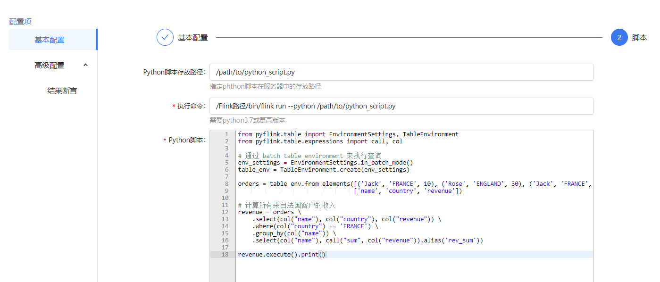Focus the Python脚本存放路径 input field
660x282 pixels.
[x=401, y=72]
